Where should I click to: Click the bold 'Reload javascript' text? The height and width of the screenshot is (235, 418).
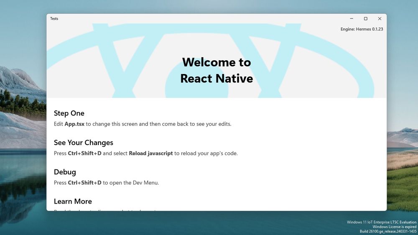point(150,153)
